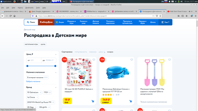
Task: Go to Firefox home page icon
Action: click(x=14, y=16)
